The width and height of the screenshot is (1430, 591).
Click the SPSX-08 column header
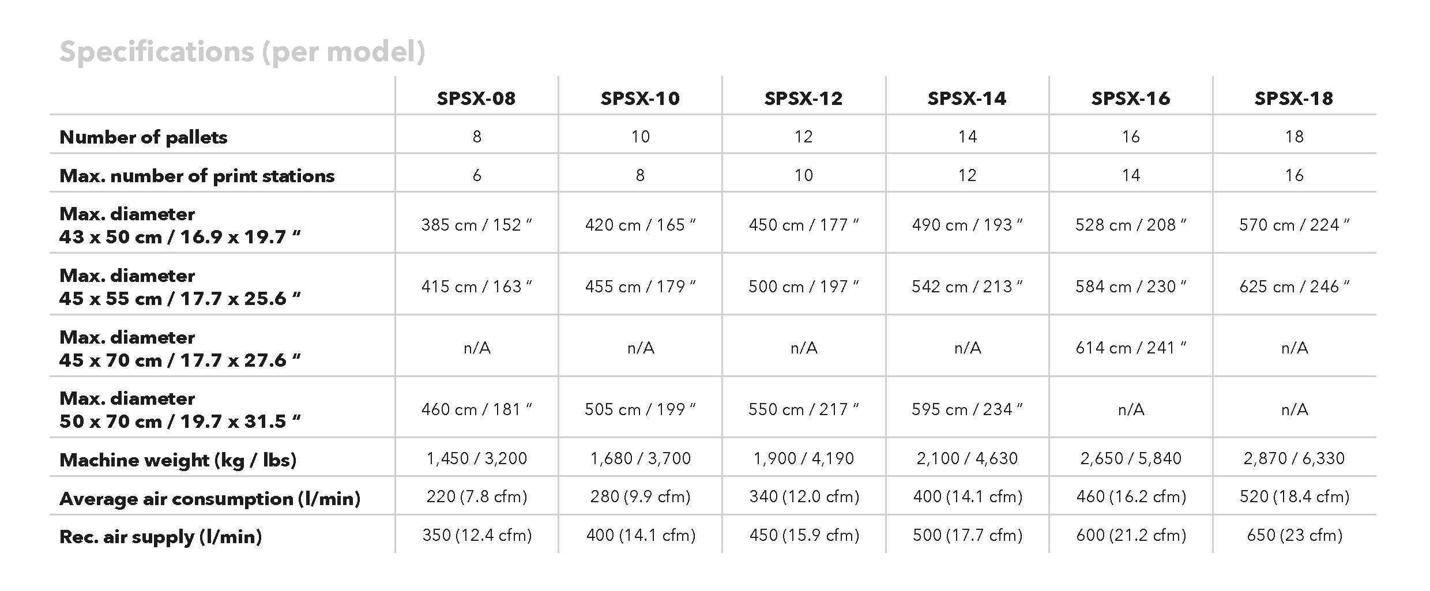point(476,99)
